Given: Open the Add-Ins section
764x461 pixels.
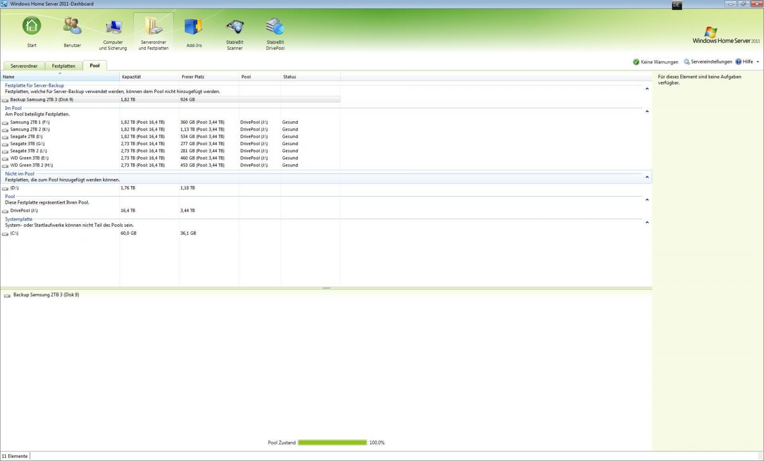Looking at the screenshot, I should (194, 26).
